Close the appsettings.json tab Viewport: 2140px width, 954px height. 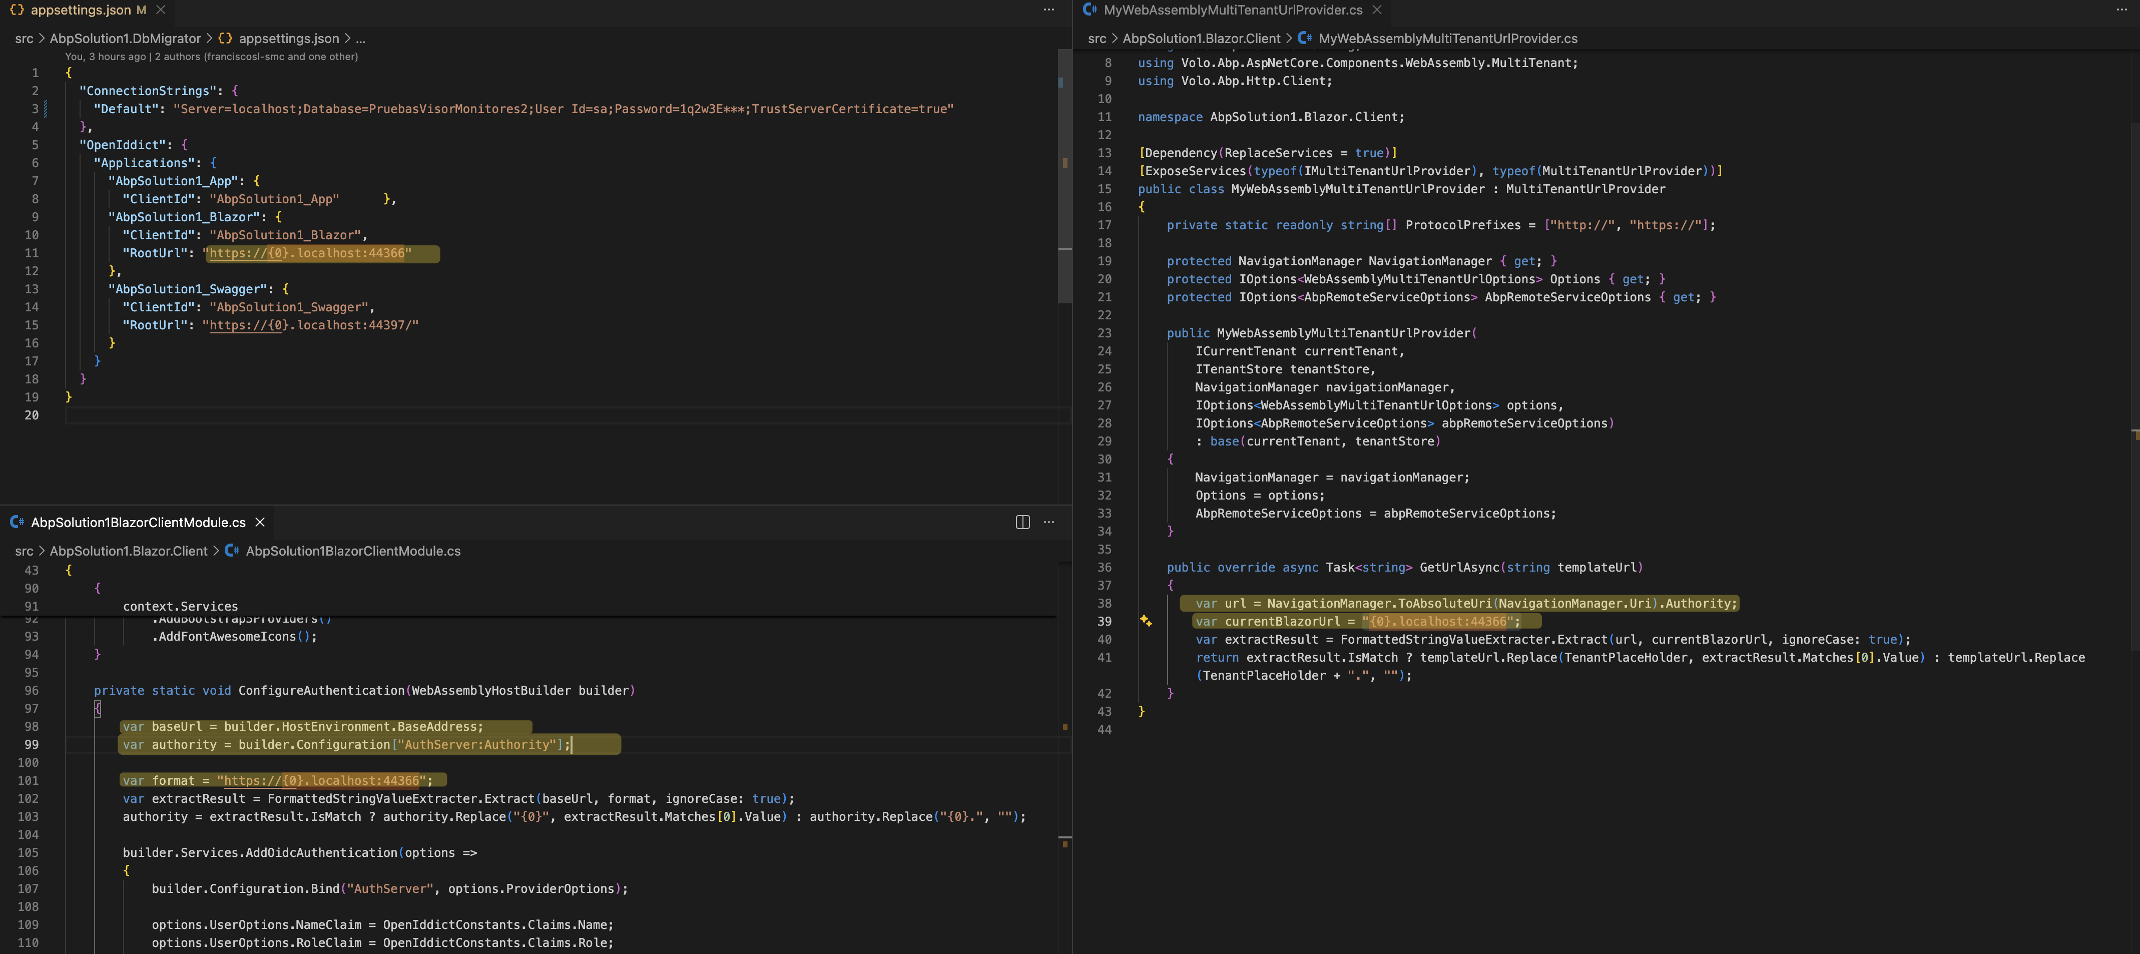(161, 10)
